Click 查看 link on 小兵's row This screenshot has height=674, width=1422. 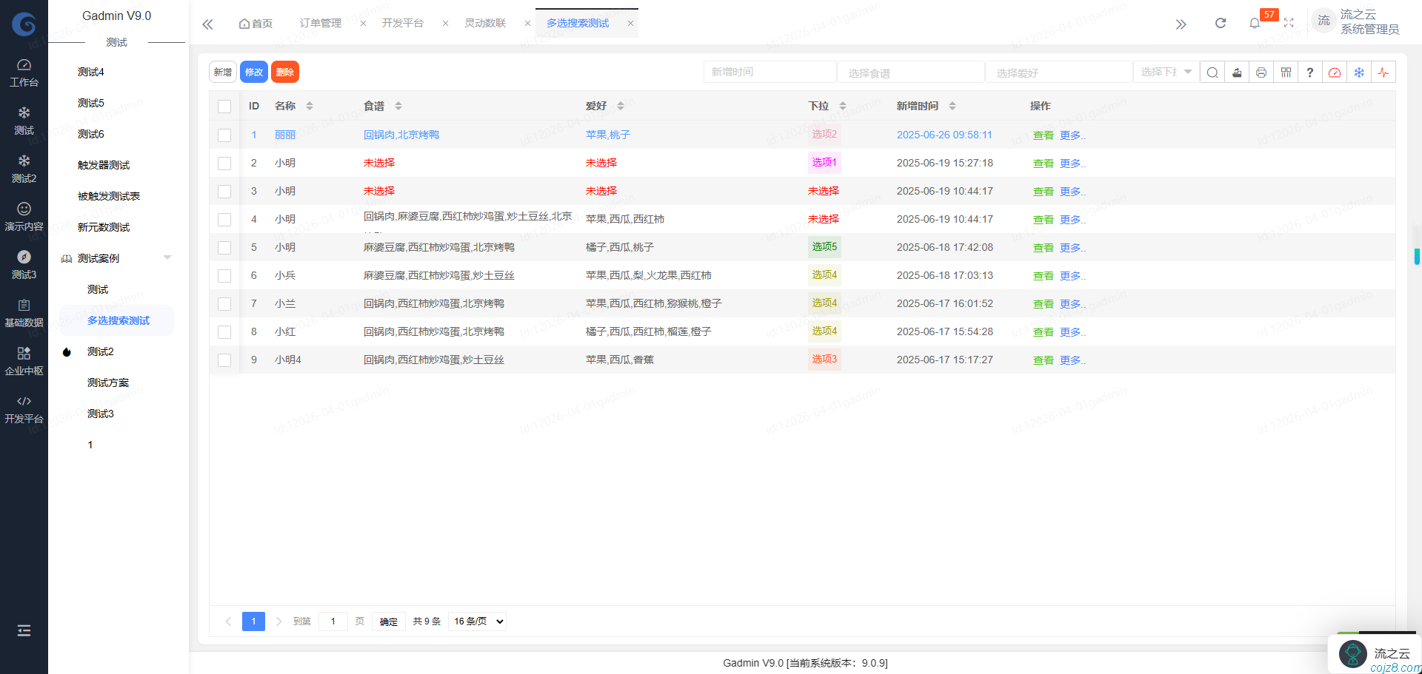[x=1043, y=275]
